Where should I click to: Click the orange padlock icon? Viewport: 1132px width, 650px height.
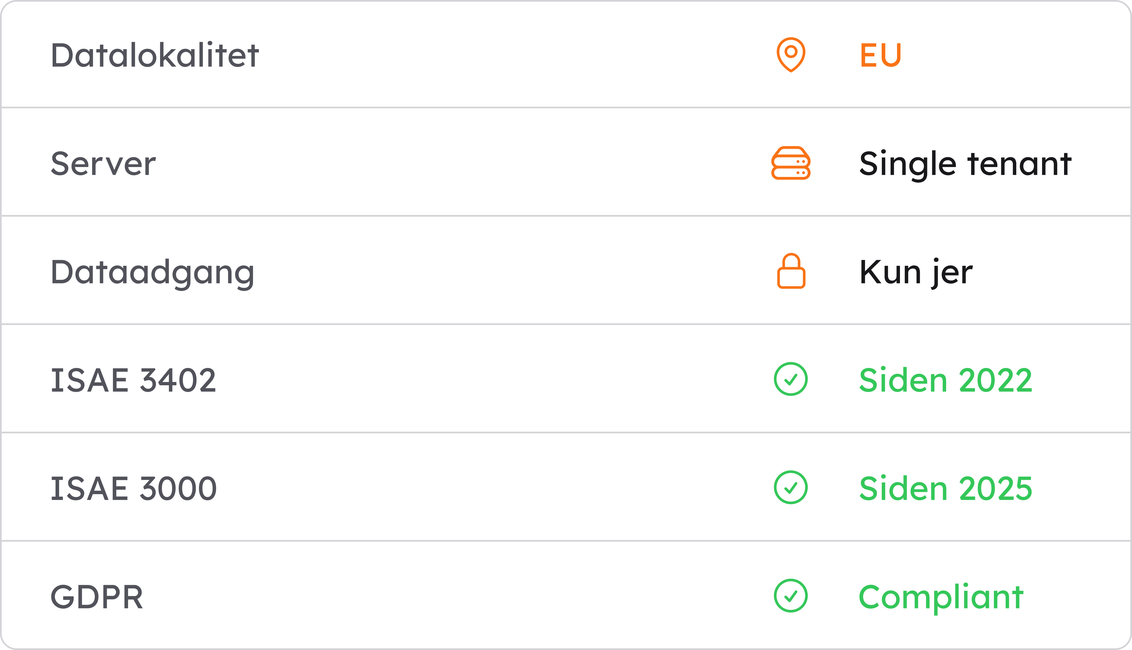coord(791,271)
